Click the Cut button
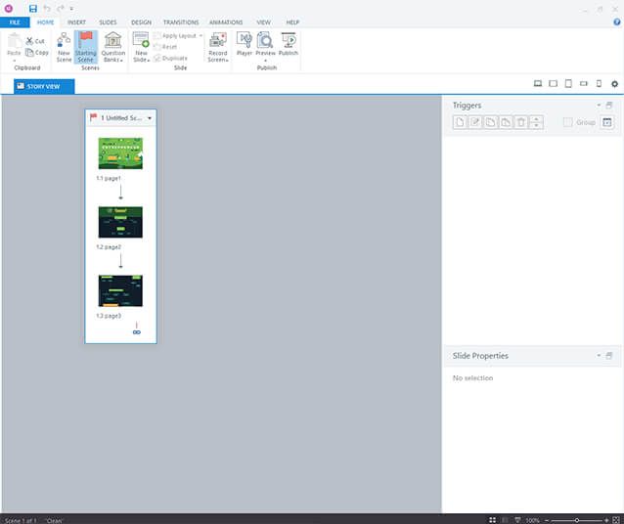 point(35,41)
